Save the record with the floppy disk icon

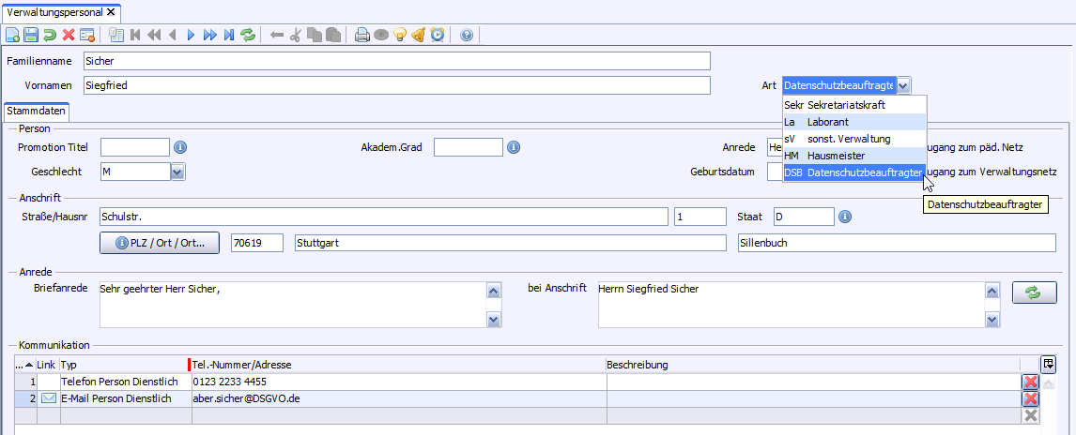(31, 36)
